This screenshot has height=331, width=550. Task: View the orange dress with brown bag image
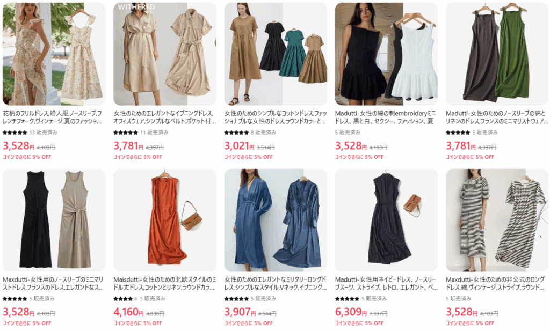pyautogui.click(x=165, y=220)
